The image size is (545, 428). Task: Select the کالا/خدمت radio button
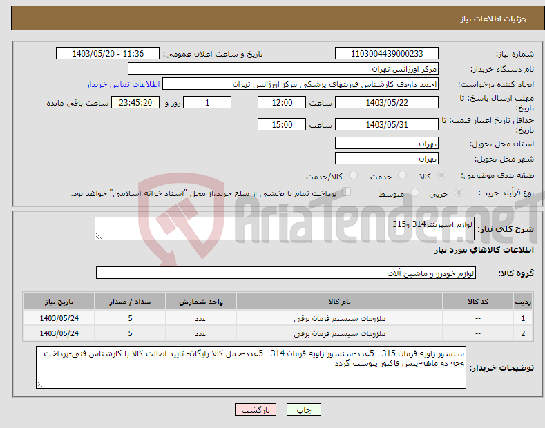(353, 175)
